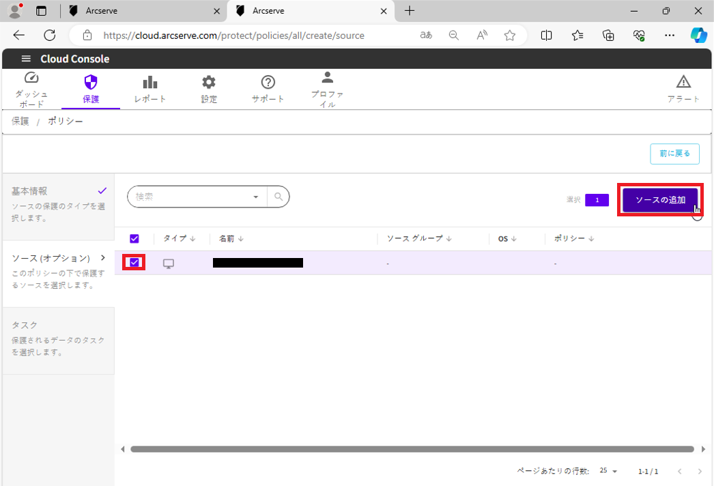Image resolution: width=714 pixels, height=486 pixels.
Task: Open the プロファイル person icon
Action: pyautogui.click(x=328, y=78)
